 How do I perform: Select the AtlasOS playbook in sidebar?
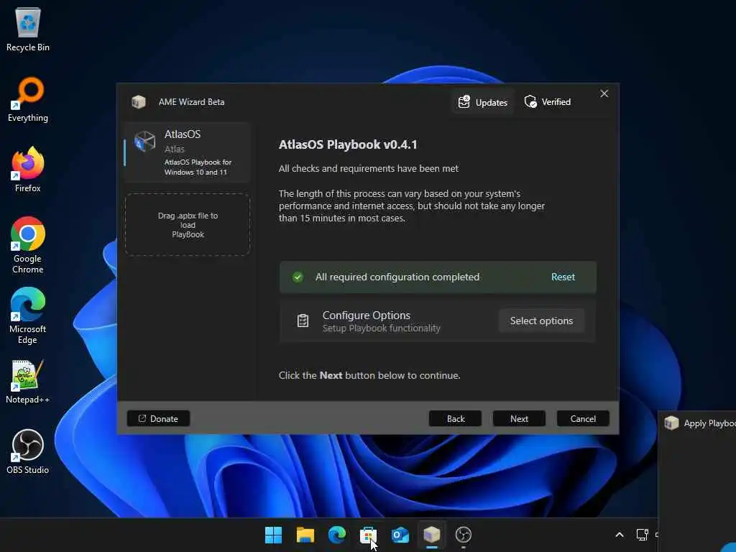tap(188, 152)
